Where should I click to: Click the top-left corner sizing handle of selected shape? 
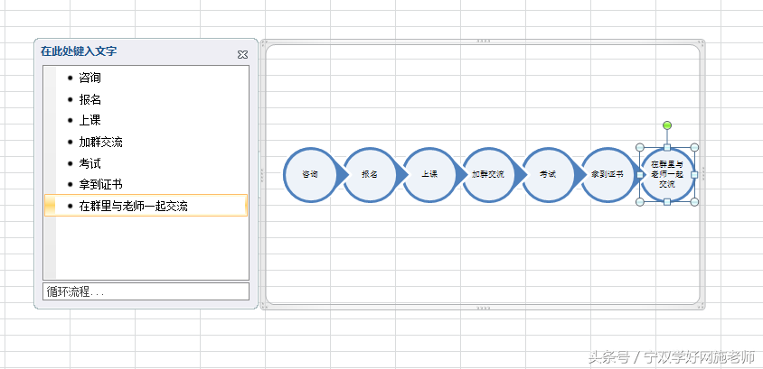tap(640, 147)
